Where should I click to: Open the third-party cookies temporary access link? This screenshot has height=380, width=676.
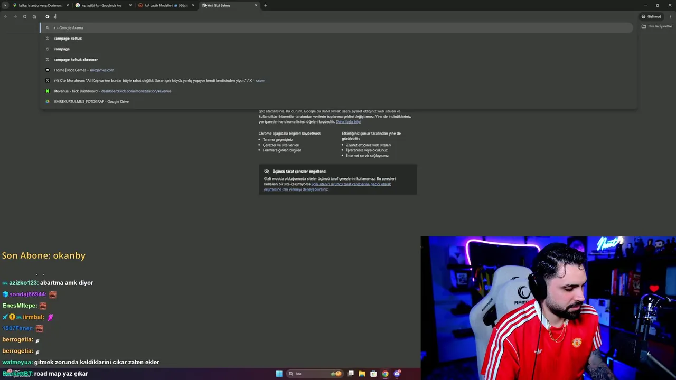point(327,186)
